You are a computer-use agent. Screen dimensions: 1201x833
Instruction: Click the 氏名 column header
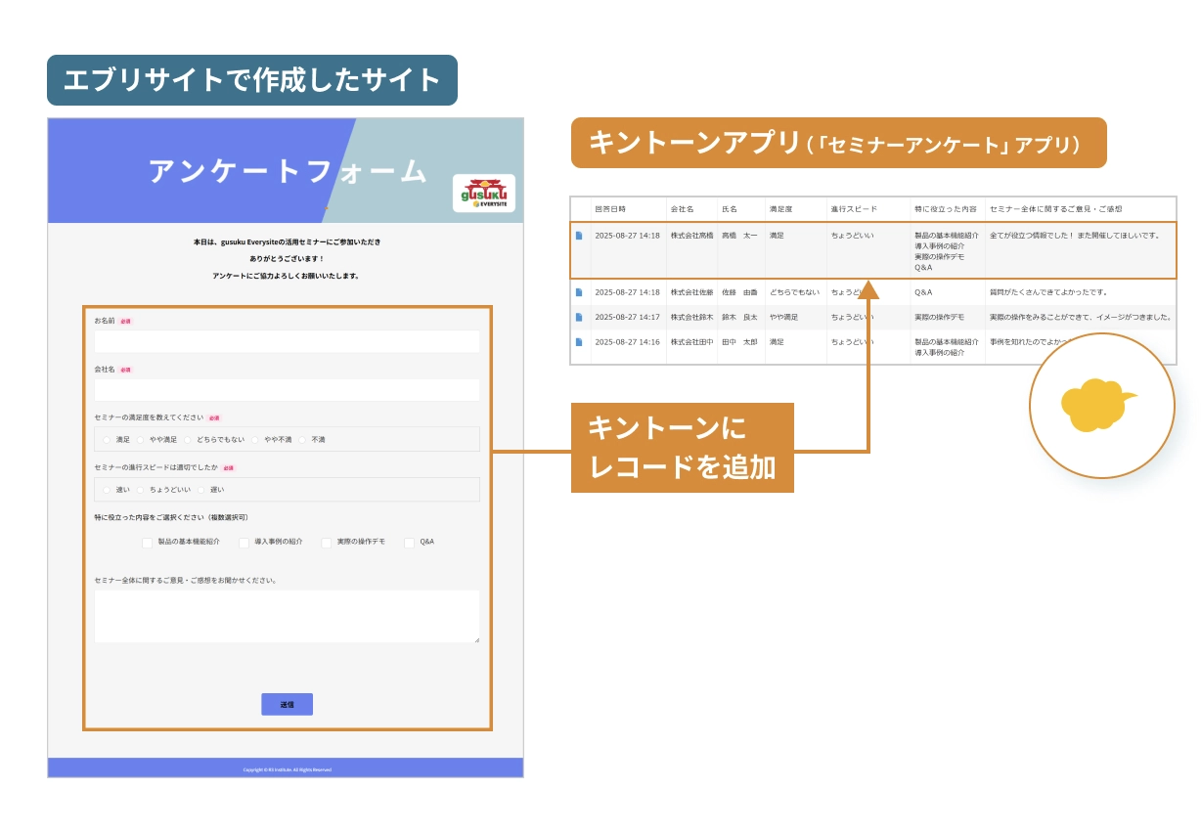point(730,209)
